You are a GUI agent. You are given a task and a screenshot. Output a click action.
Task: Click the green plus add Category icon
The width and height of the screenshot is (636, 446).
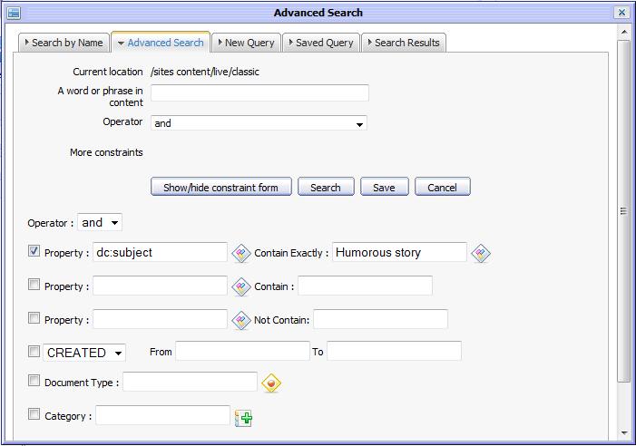click(x=243, y=418)
